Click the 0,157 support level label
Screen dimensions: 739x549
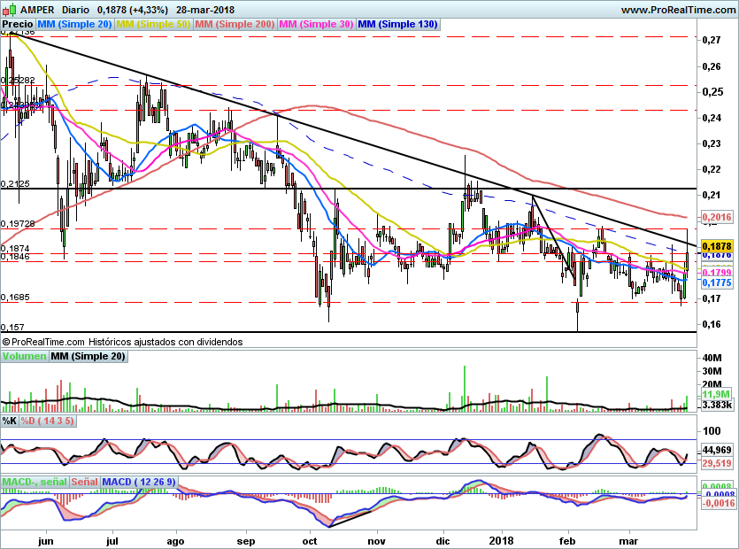(x=12, y=328)
